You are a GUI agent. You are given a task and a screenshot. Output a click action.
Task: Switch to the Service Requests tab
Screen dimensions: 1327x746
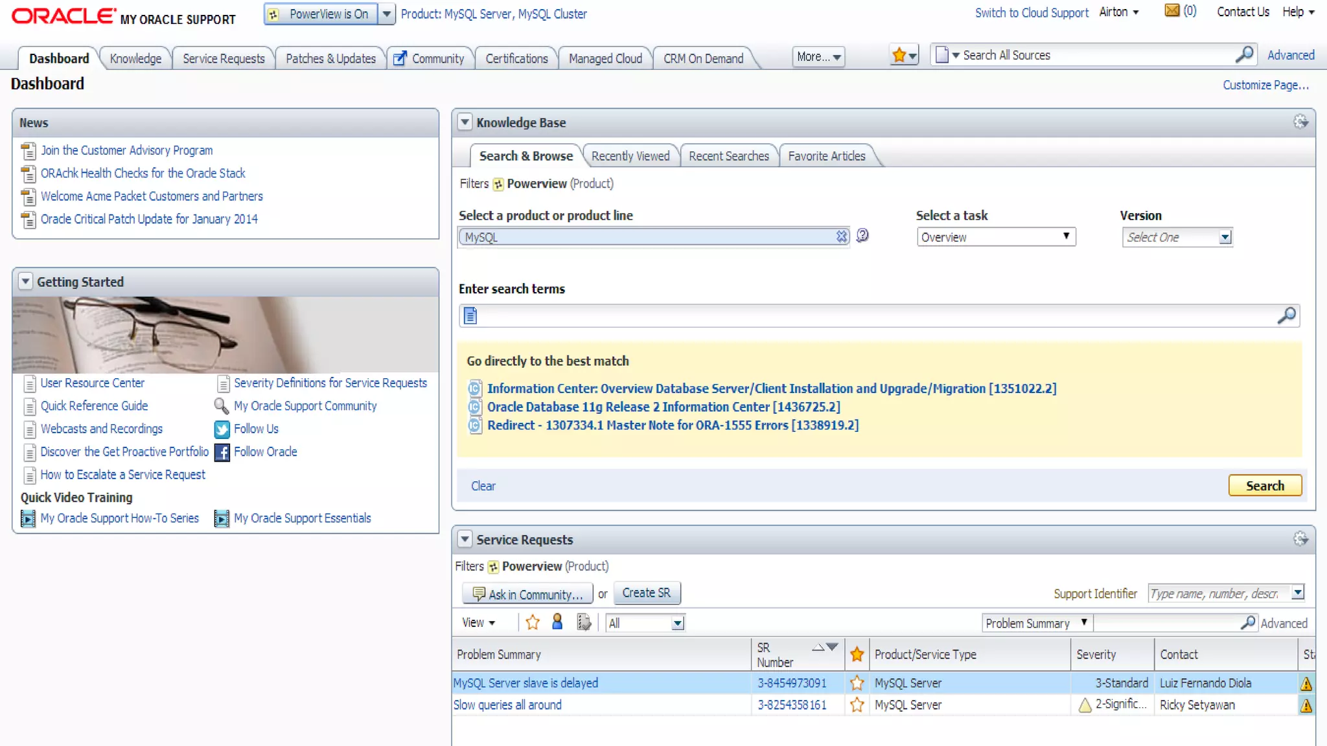224,58
